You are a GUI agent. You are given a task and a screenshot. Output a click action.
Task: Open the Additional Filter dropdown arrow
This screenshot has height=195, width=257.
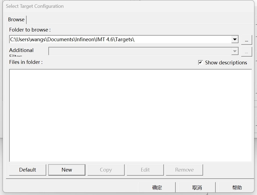[x=235, y=51]
